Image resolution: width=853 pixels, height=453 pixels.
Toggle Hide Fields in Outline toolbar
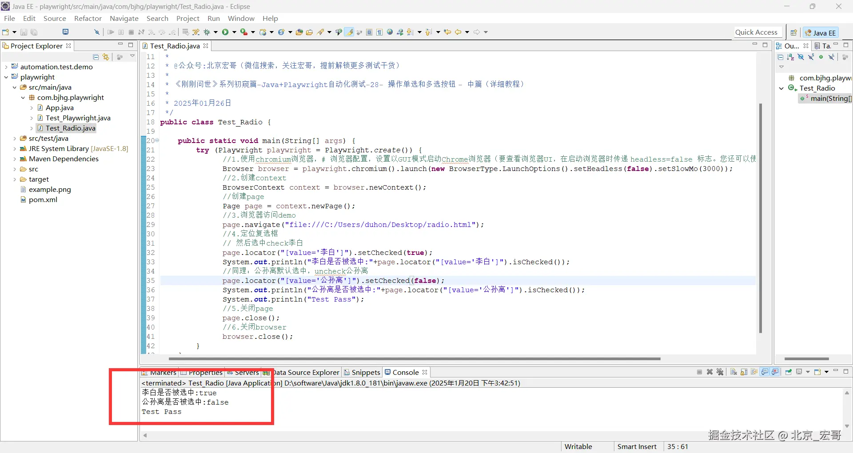pos(801,57)
